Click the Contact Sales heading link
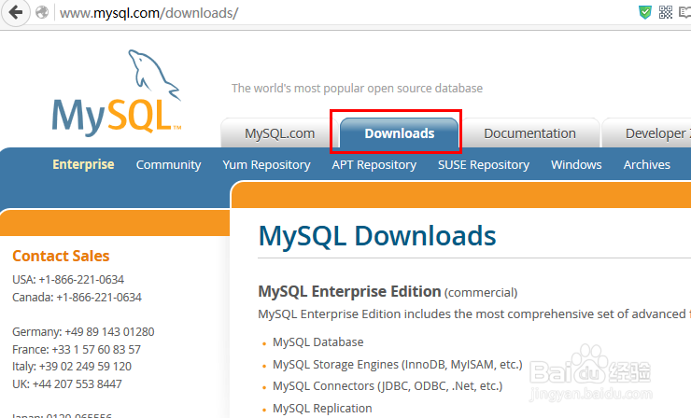Image resolution: width=691 pixels, height=418 pixels. tap(61, 256)
